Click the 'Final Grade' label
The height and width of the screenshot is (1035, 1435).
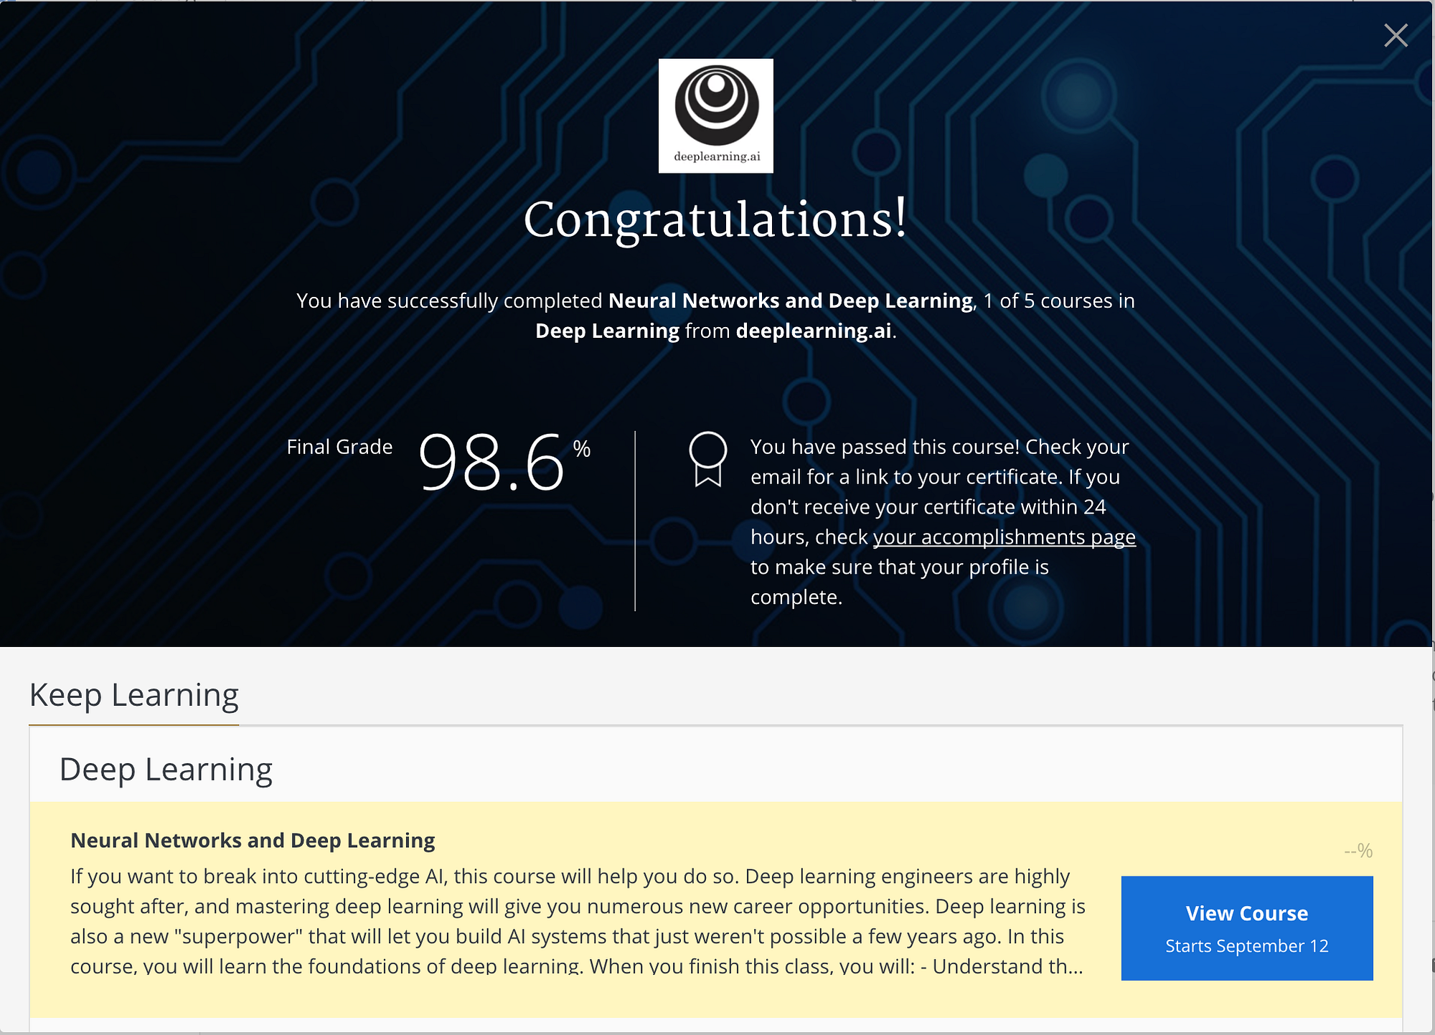339,447
